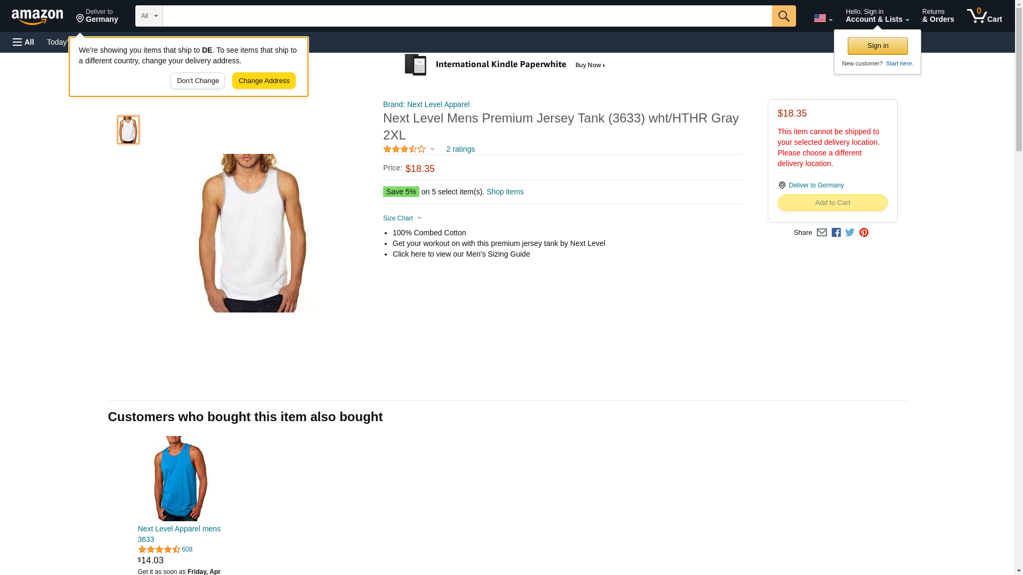1023x575 pixels.
Task: Share this product via email icon
Action: pyautogui.click(x=822, y=233)
